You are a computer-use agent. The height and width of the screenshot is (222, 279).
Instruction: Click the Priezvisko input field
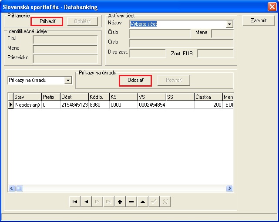tap(65, 59)
